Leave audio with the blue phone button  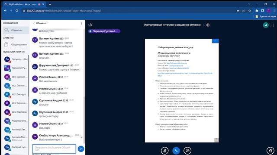[x=176, y=151]
